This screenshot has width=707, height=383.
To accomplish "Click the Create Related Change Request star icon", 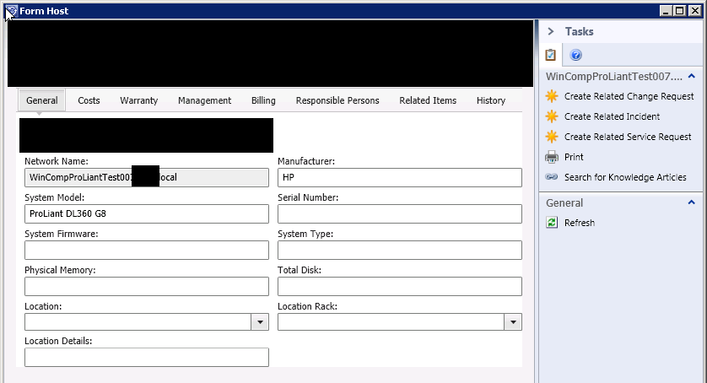I will 552,96.
